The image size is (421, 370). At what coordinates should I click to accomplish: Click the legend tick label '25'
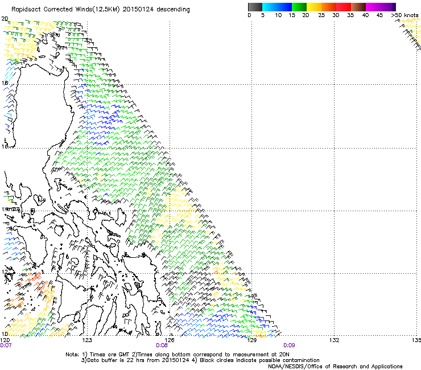click(321, 15)
